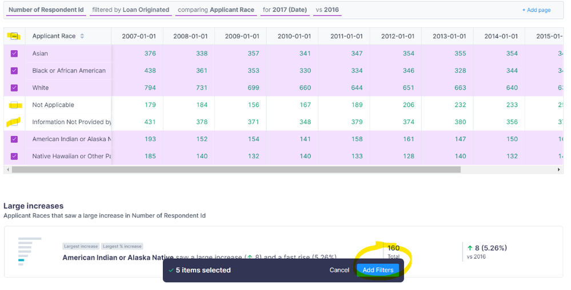This screenshot has width=571, height=290.
Task: Click value 185 in the 2007 column
Action: click(150, 156)
